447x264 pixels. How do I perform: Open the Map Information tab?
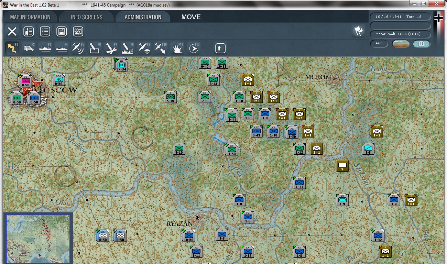(x=30, y=17)
